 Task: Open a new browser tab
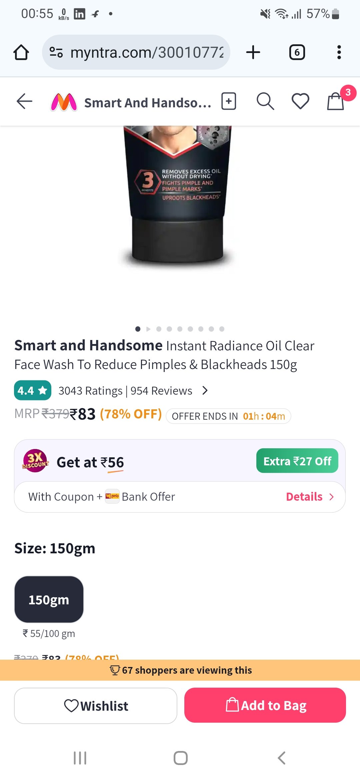click(x=253, y=52)
